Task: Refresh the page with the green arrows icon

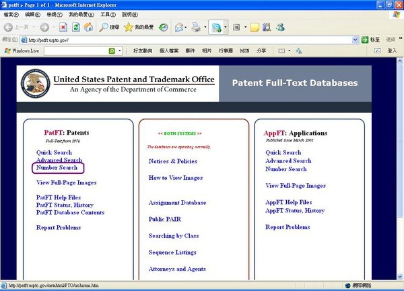Action: click(x=75, y=27)
